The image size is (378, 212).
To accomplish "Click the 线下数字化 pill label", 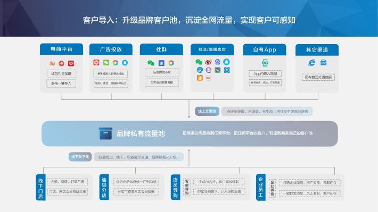I will coord(80,157).
